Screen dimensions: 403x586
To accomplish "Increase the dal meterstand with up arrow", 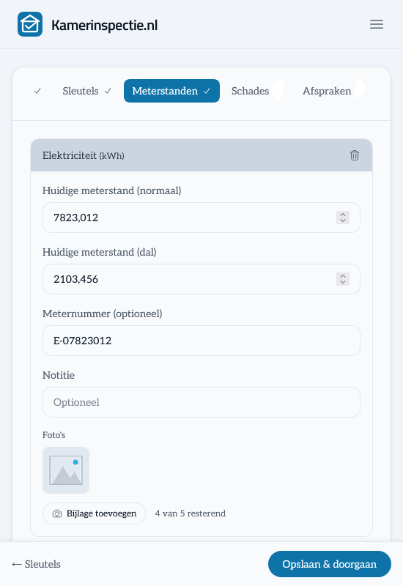I will click(343, 276).
